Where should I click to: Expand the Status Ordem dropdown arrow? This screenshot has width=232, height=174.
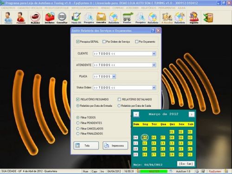point(154,88)
